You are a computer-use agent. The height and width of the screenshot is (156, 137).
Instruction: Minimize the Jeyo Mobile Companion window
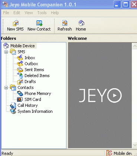pos(117,4)
